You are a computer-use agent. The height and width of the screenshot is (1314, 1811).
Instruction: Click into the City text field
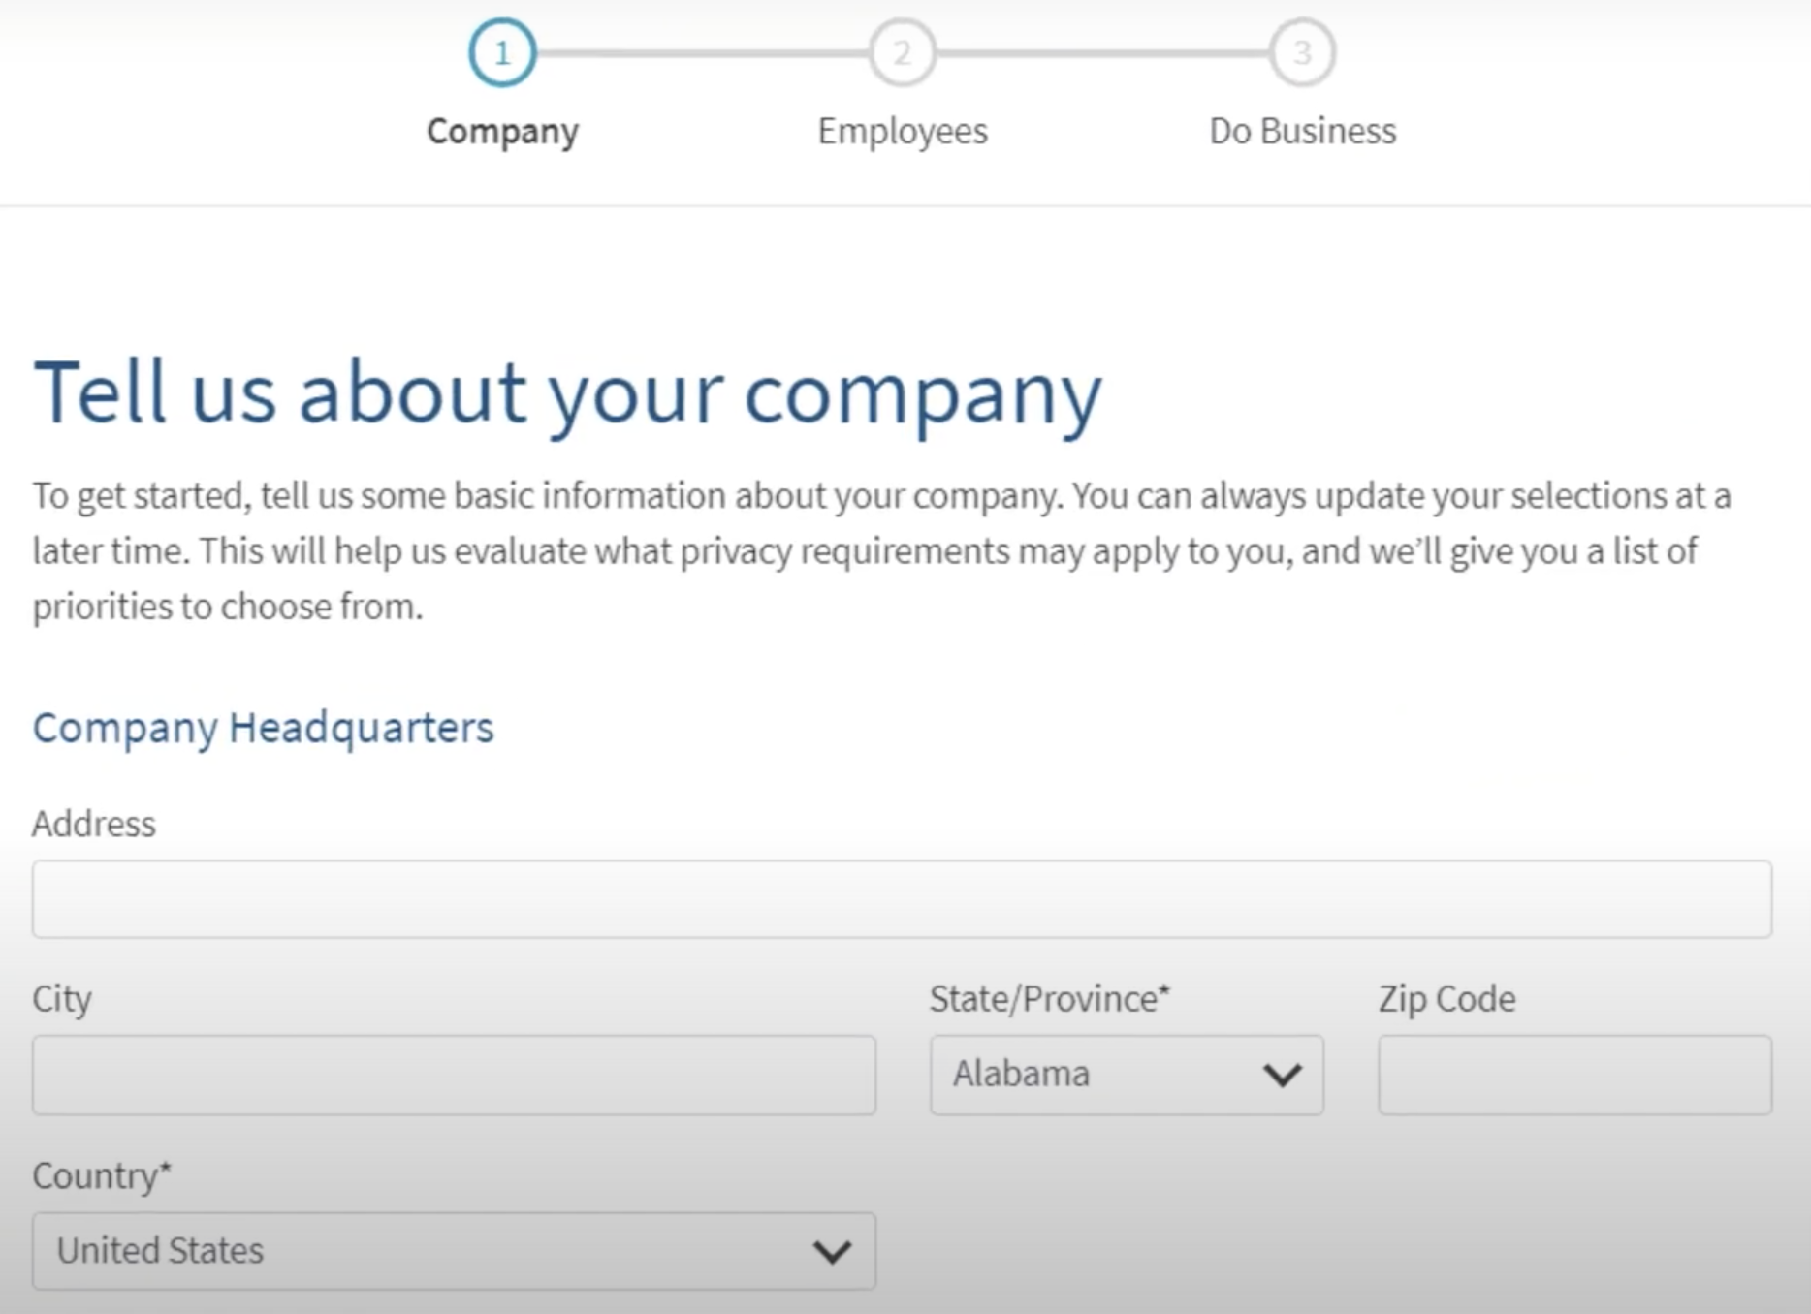454,1075
